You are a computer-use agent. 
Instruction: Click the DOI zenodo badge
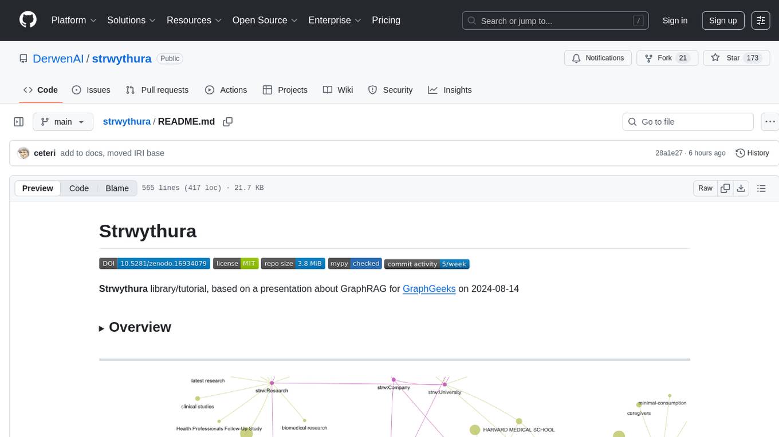(155, 264)
